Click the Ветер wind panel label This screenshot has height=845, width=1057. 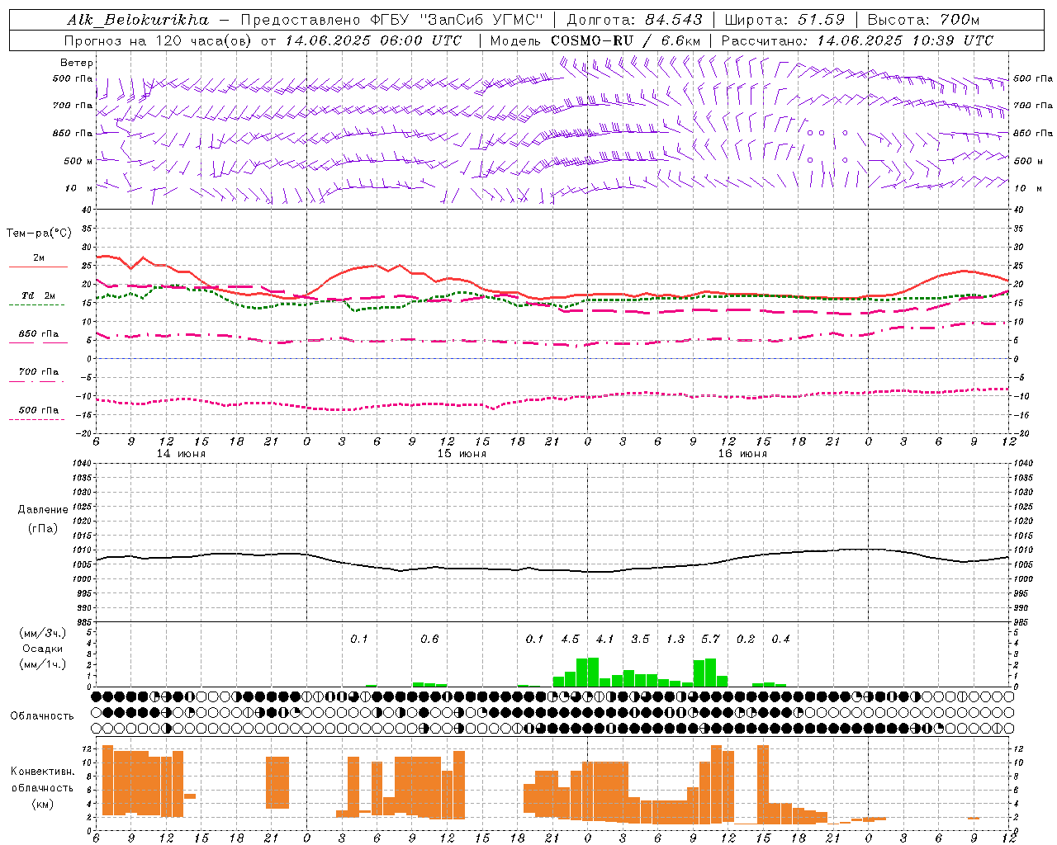point(77,63)
